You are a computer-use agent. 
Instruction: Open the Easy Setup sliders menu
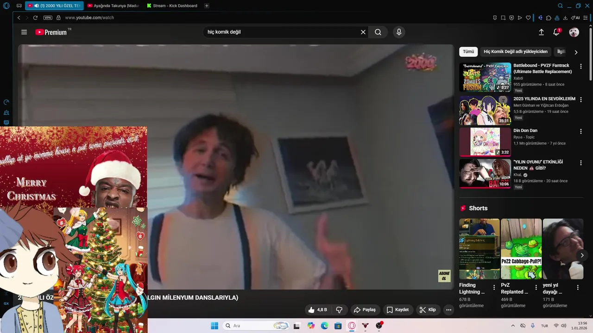tap(586, 18)
